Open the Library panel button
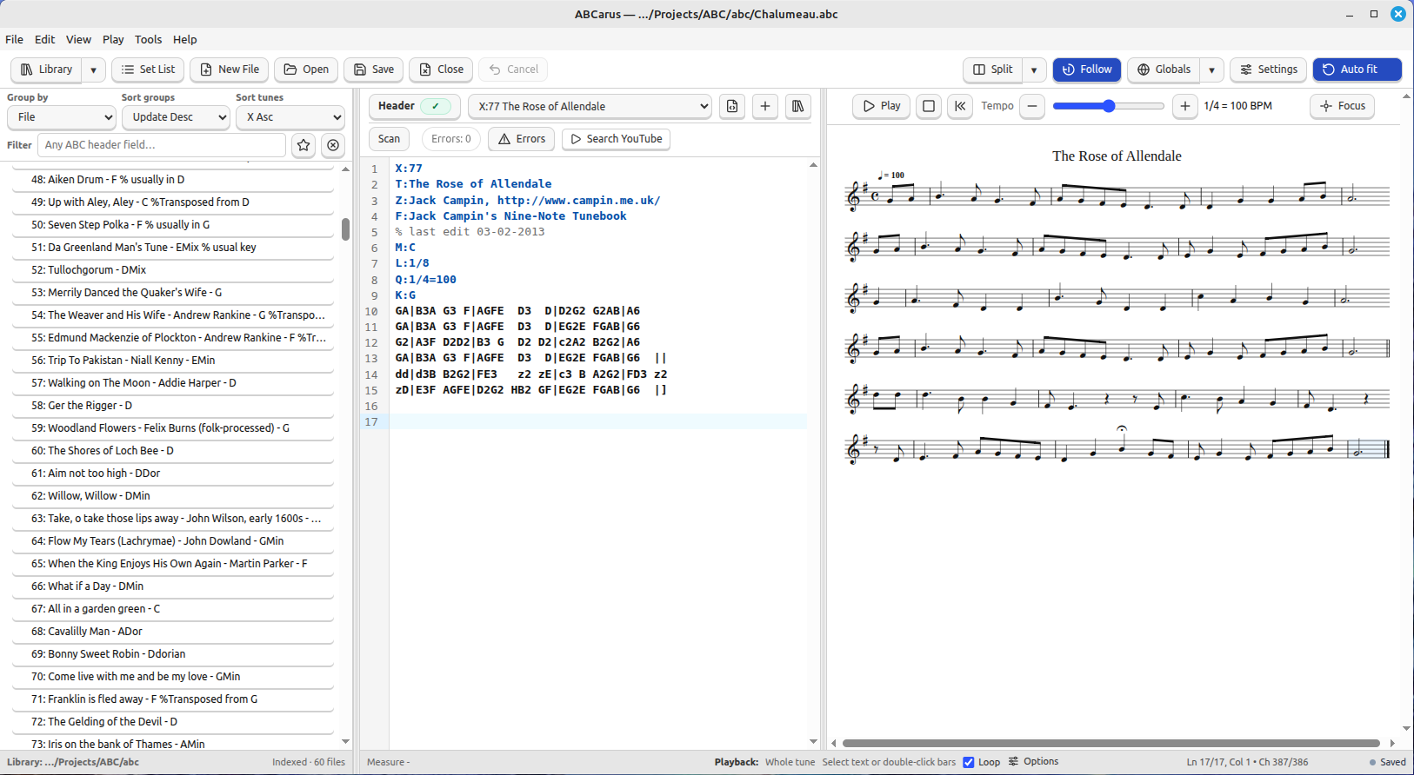1414x775 pixels. [x=47, y=70]
